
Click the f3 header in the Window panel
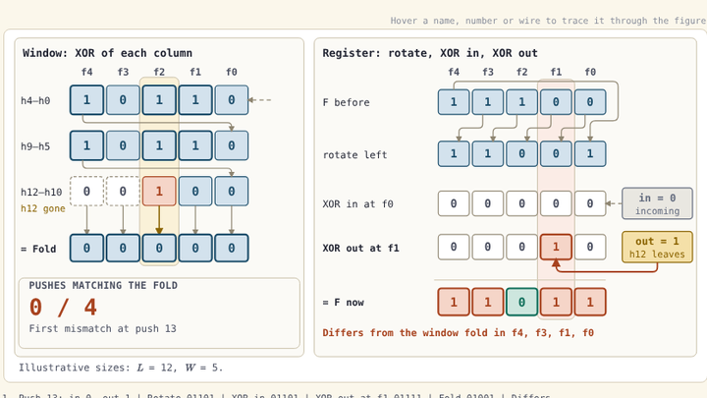(x=123, y=72)
